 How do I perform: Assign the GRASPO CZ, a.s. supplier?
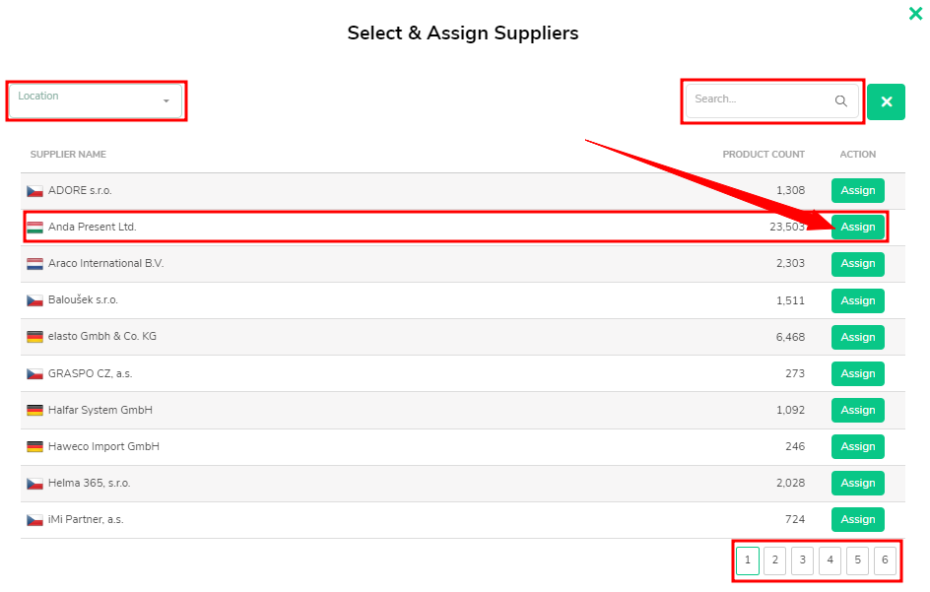pyautogui.click(x=858, y=373)
